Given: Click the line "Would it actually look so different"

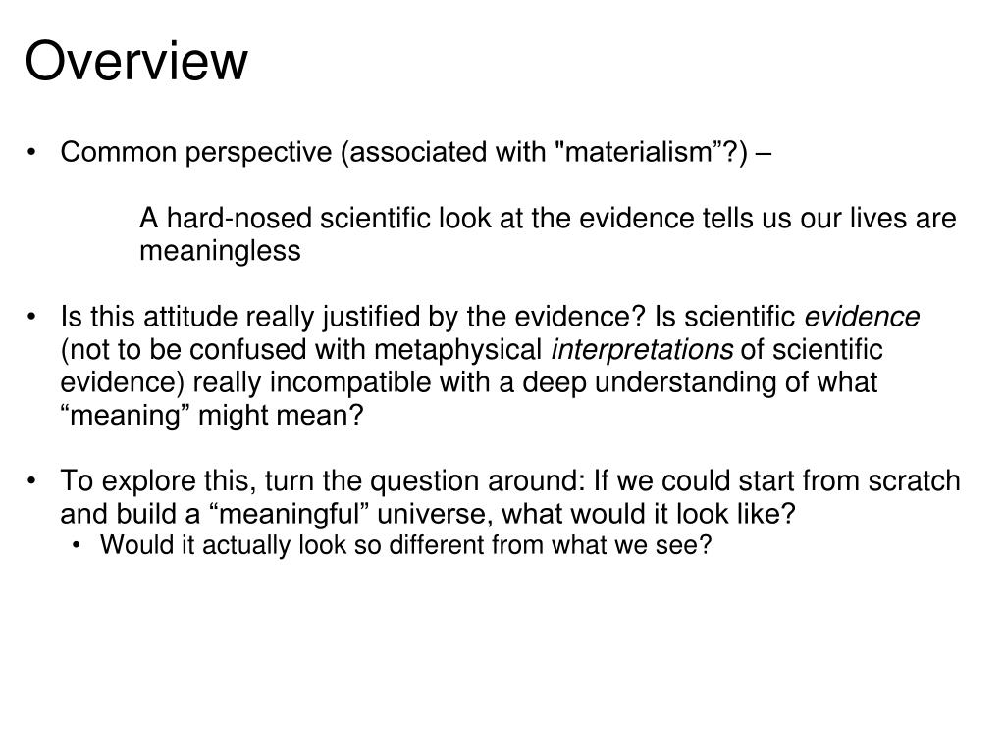Looking at the screenshot, I should pyautogui.click(x=406, y=545).
